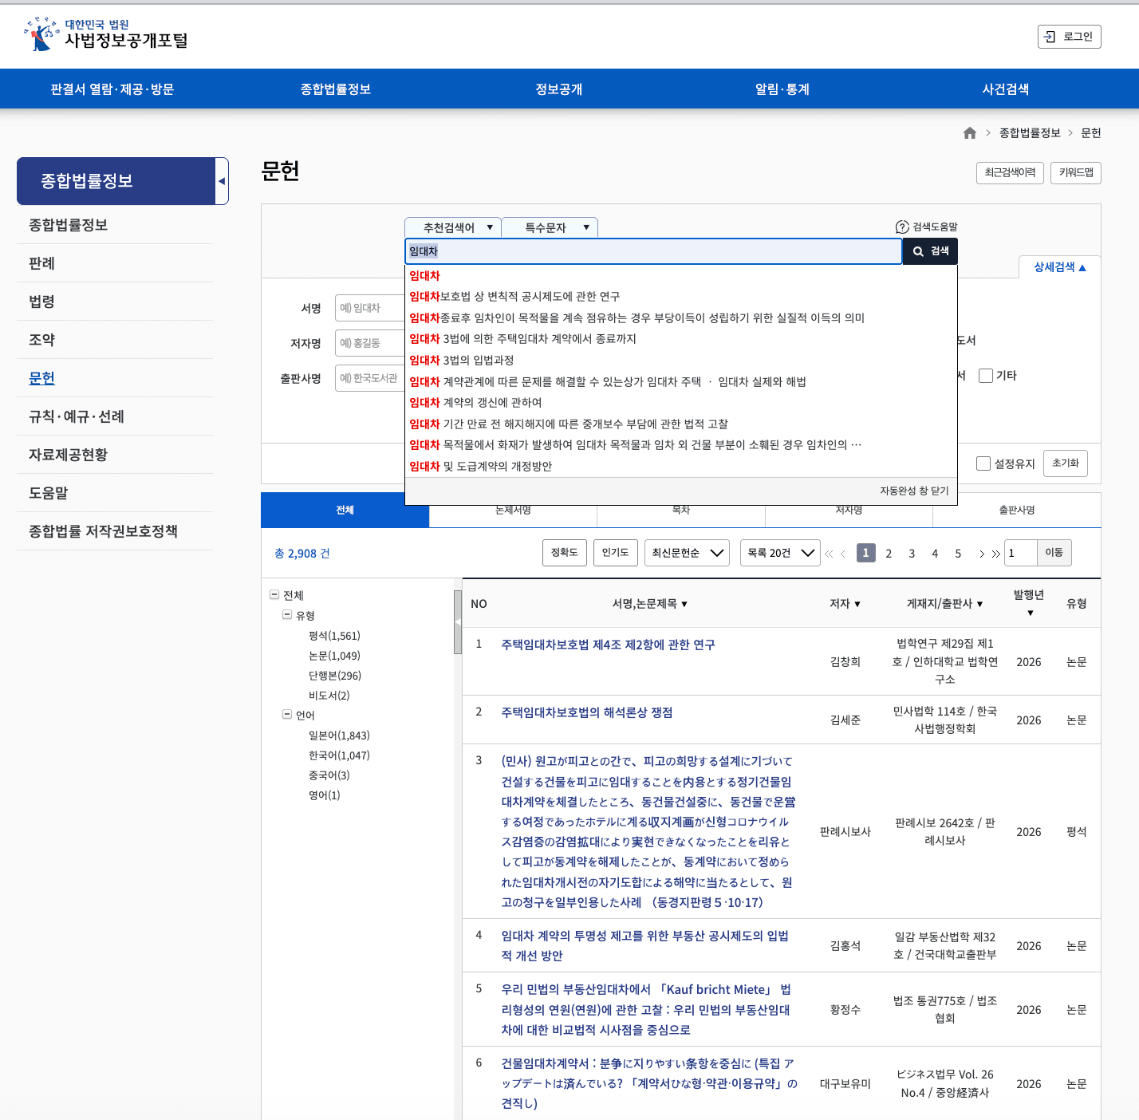Screen dimensions: 1139x1120
Task: Click the 최근검색이력 button
Action: pos(1010,173)
